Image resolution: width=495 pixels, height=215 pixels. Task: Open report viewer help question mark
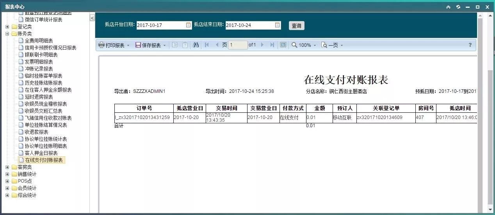[x=470, y=45]
